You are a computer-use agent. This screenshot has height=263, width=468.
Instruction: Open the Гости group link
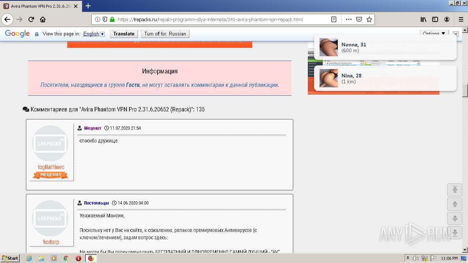[133, 85]
